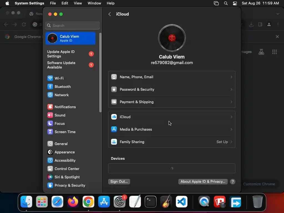
Task: Open Chrome's side panel icon
Action: coord(260,24)
